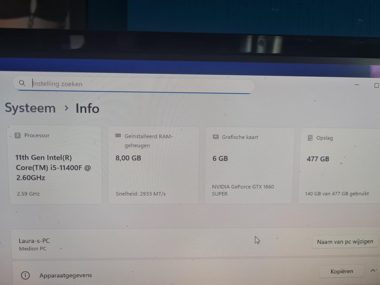Click the magnifier icon in search box

(x=22, y=83)
